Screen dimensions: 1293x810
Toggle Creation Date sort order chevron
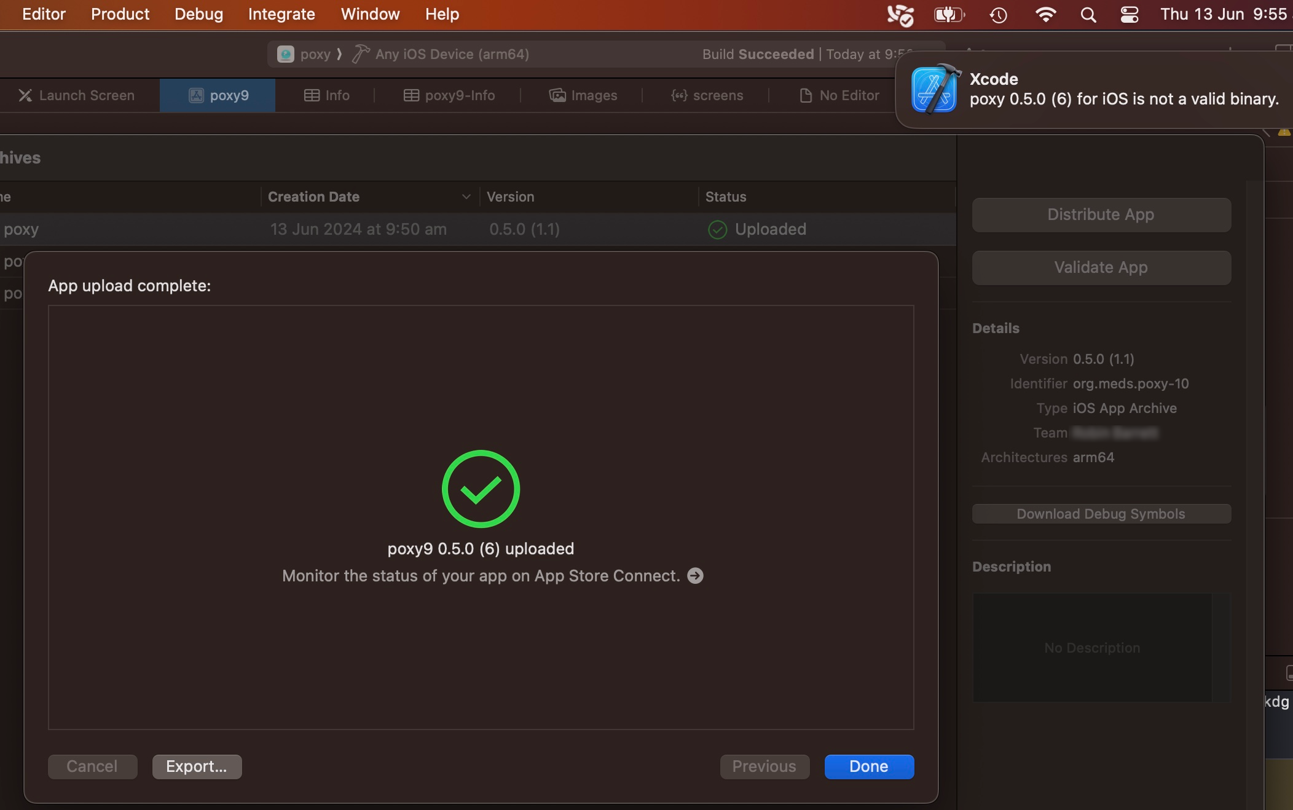(466, 197)
